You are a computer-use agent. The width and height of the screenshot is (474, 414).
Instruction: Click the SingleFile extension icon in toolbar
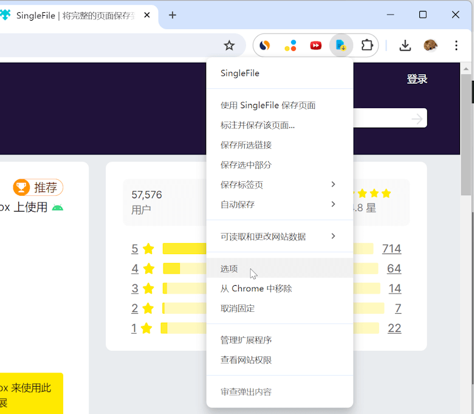pos(341,46)
